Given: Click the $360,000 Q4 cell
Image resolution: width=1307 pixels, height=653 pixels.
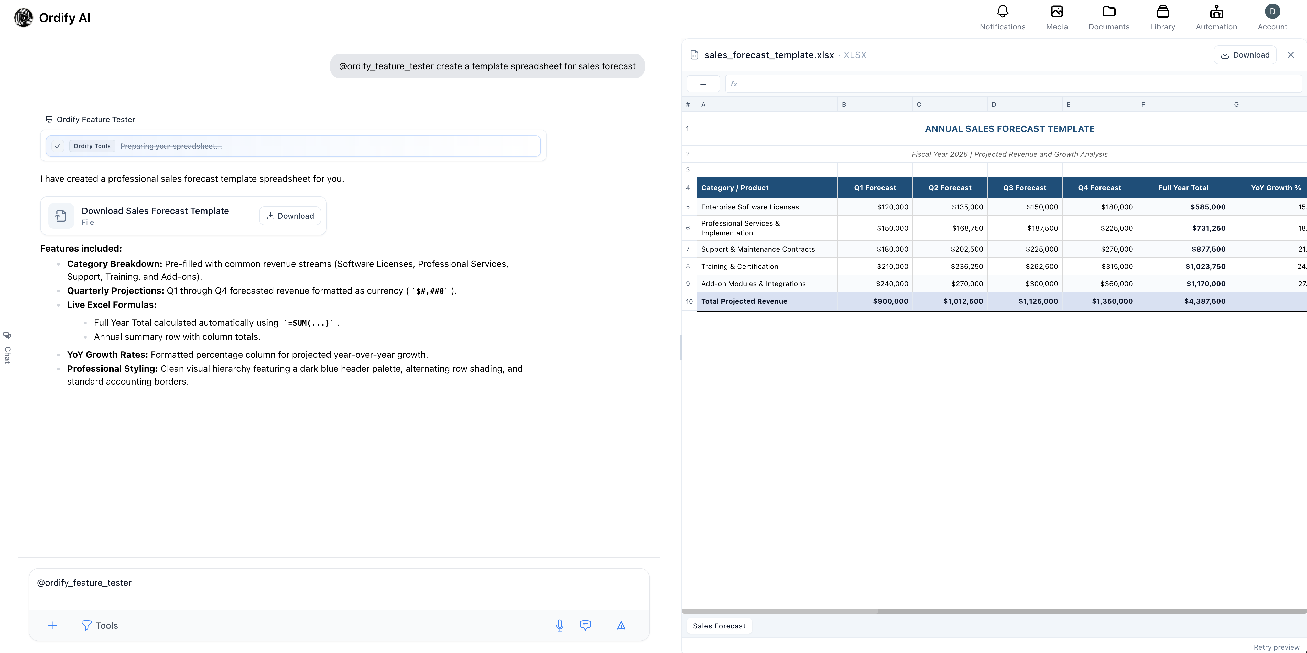Looking at the screenshot, I should coord(1099,284).
